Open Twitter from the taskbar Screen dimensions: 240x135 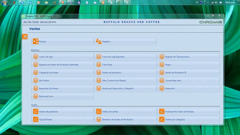(x=30, y=3)
